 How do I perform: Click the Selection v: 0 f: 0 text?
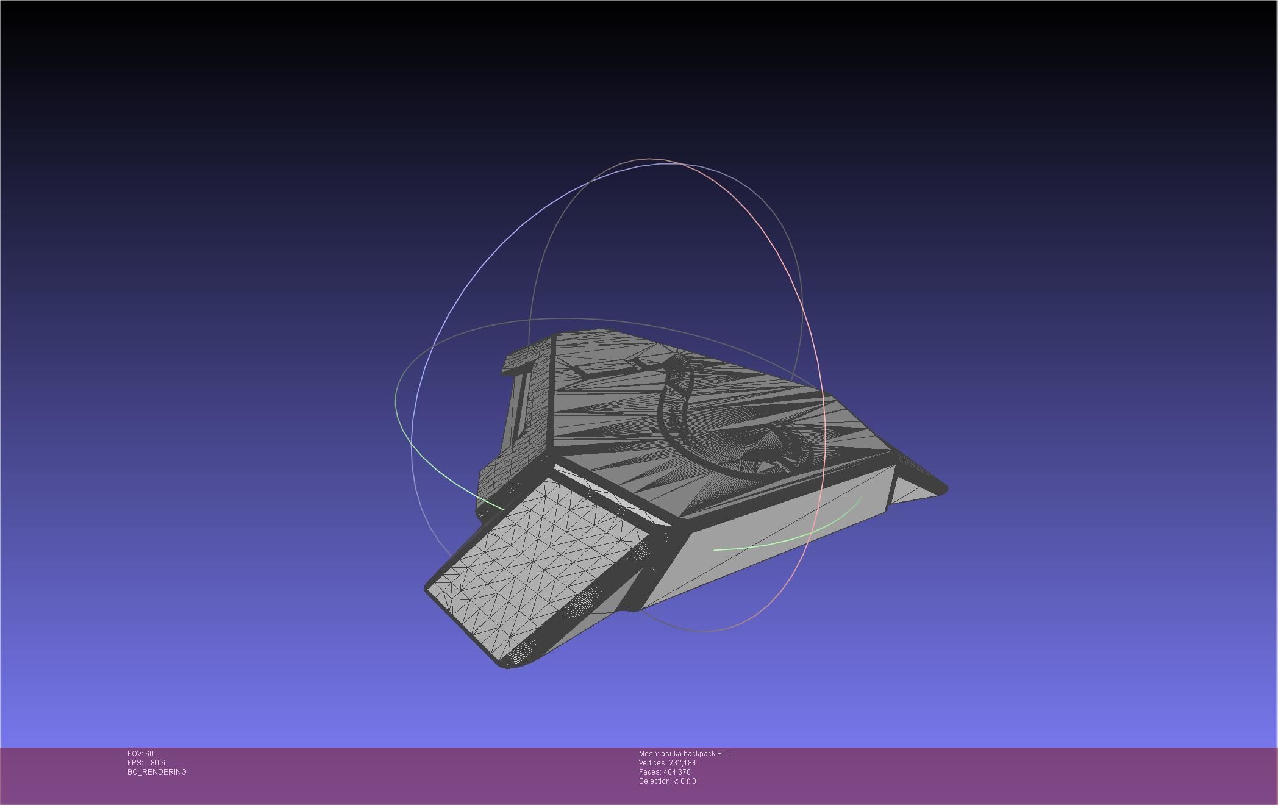[667, 781]
